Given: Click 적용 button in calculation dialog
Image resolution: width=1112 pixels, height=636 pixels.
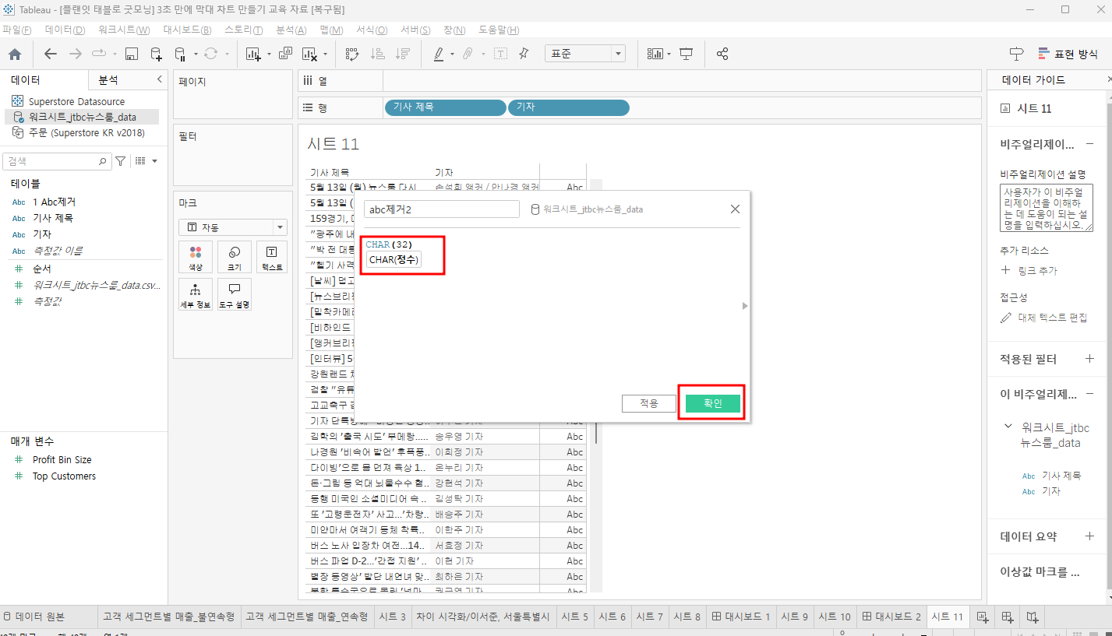Looking at the screenshot, I should [649, 403].
